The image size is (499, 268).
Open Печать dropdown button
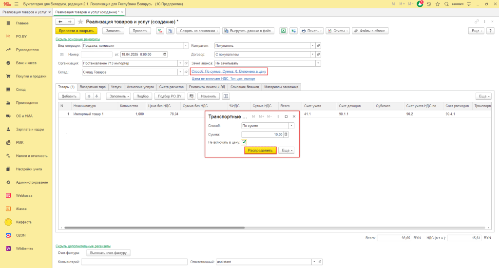click(x=311, y=31)
